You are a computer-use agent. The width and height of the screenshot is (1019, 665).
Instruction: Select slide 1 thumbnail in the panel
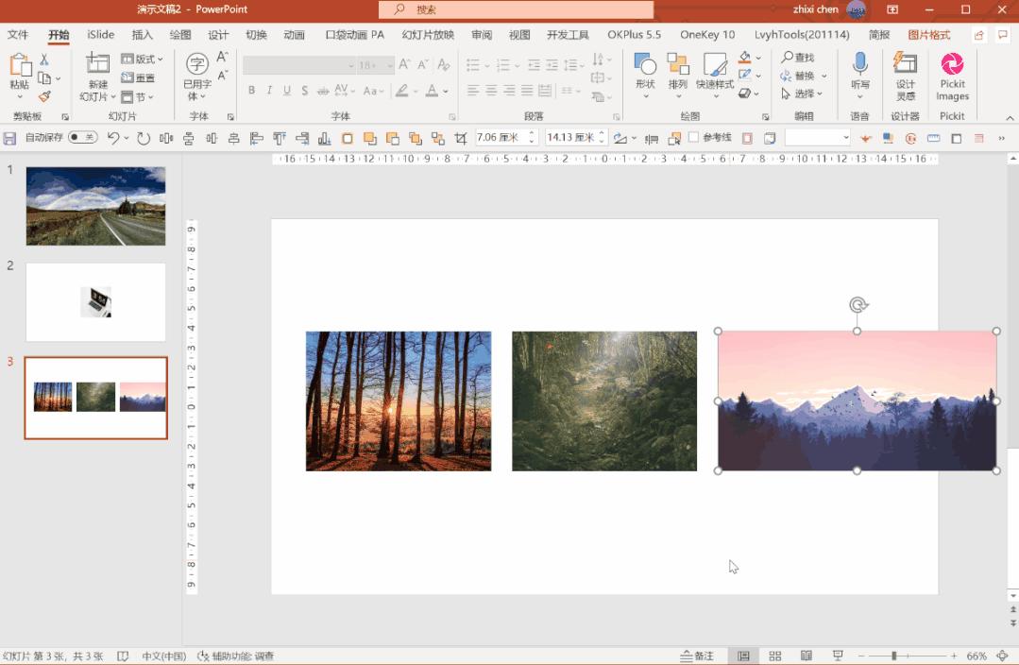94,206
